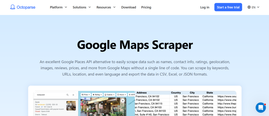
Task: Expand the Platform menu
Action: pyautogui.click(x=59, y=7)
